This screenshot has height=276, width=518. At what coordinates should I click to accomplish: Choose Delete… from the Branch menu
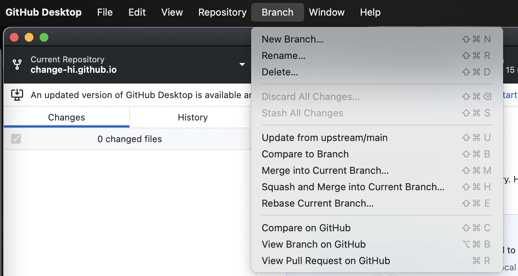click(377, 72)
